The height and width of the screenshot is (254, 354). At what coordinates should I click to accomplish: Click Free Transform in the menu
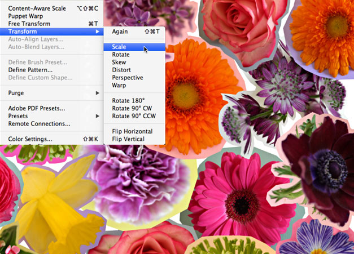[x=51, y=24]
